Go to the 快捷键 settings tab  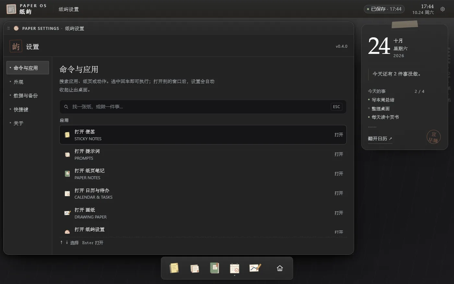[28, 109]
